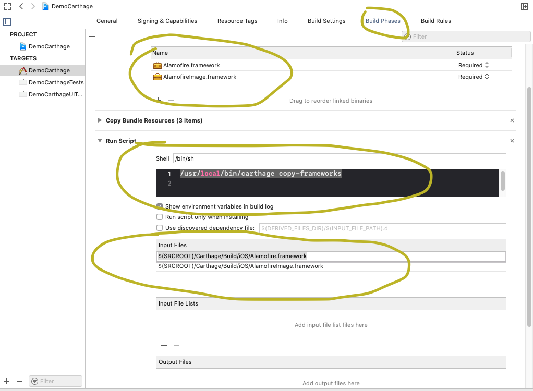Screen dimensions: 533x391
Task: Switch to Build Settings tab
Action: (x=326, y=21)
